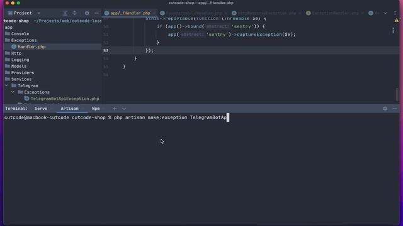Click the Handler.php file icon
This screenshot has width=403, height=226.
[14, 46]
